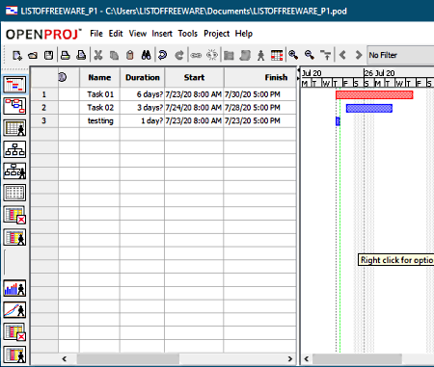Go forward with the right arrow toolbar icon

359,55
